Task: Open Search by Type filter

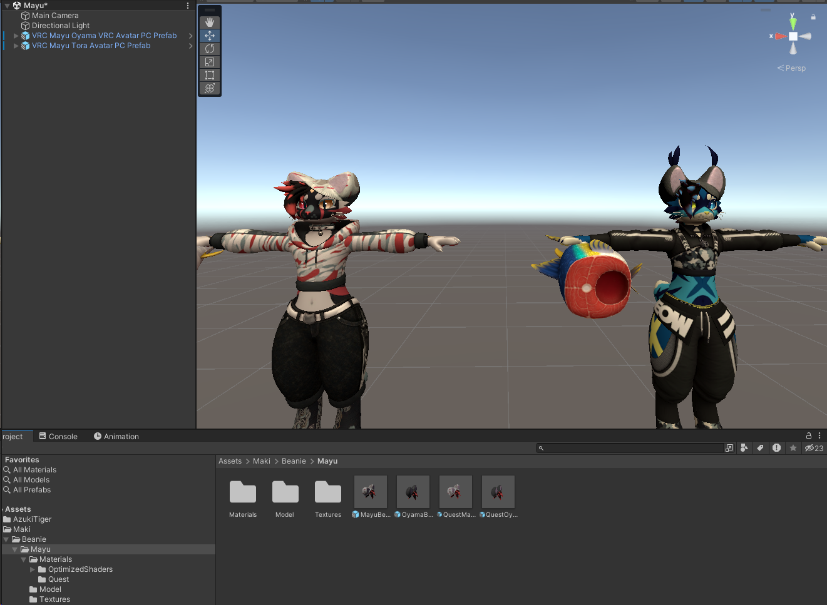Action: (744, 448)
